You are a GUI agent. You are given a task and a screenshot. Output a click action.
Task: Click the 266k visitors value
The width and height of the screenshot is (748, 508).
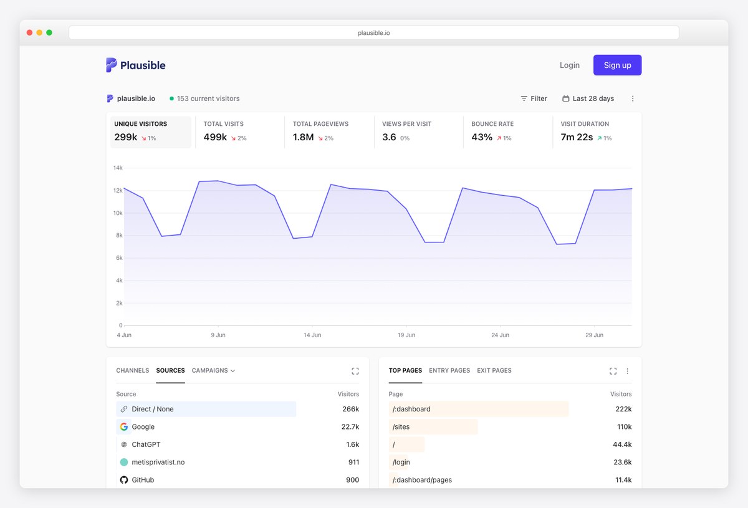point(351,409)
